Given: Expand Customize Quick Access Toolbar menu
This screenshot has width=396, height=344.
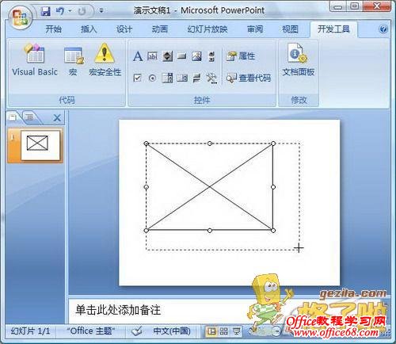Looking at the screenshot, I should [x=101, y=11].
